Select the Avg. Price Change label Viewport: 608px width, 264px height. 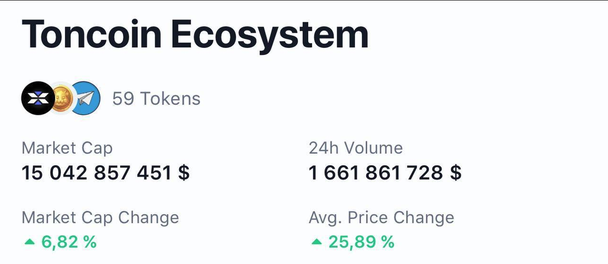(x=381, y=218)
